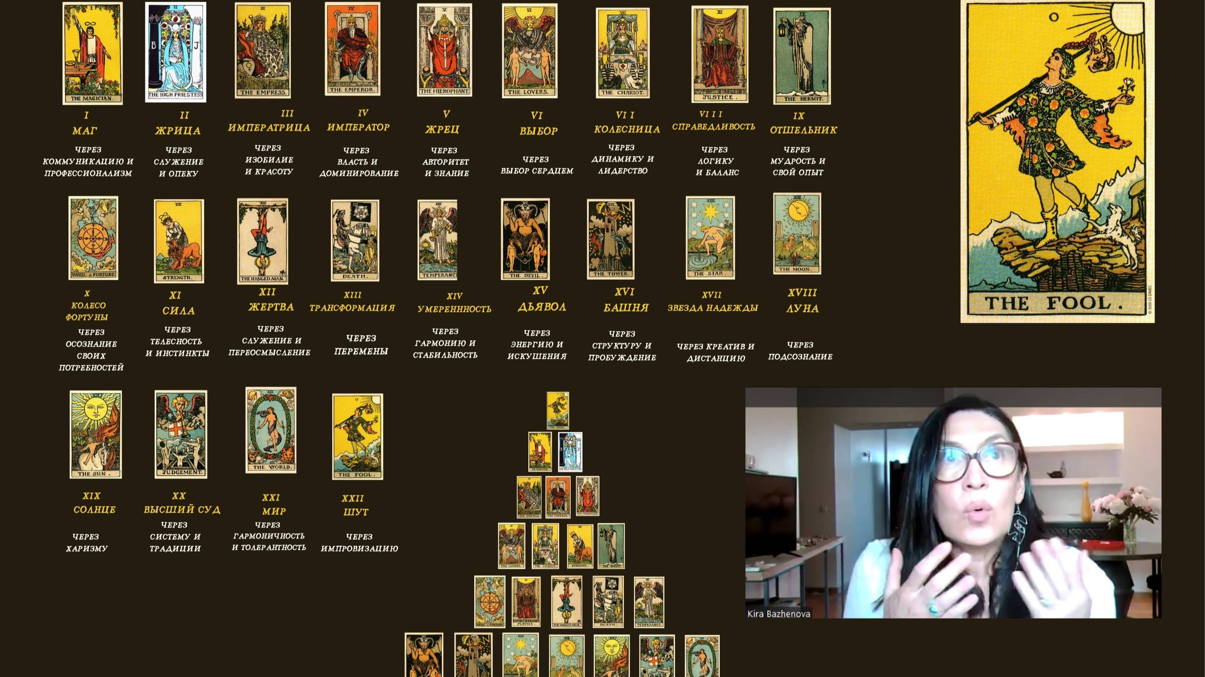1205x677 pixels.
Task: Click The Tower card in second row
Action: tap(610, 239)
